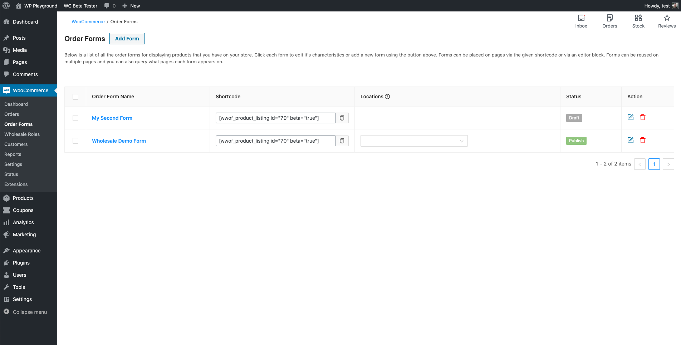Copy shortcode for Wholesale Demo Form
Image resolution: width=681 pixels, height=345 pixels.
click(342, 141)
